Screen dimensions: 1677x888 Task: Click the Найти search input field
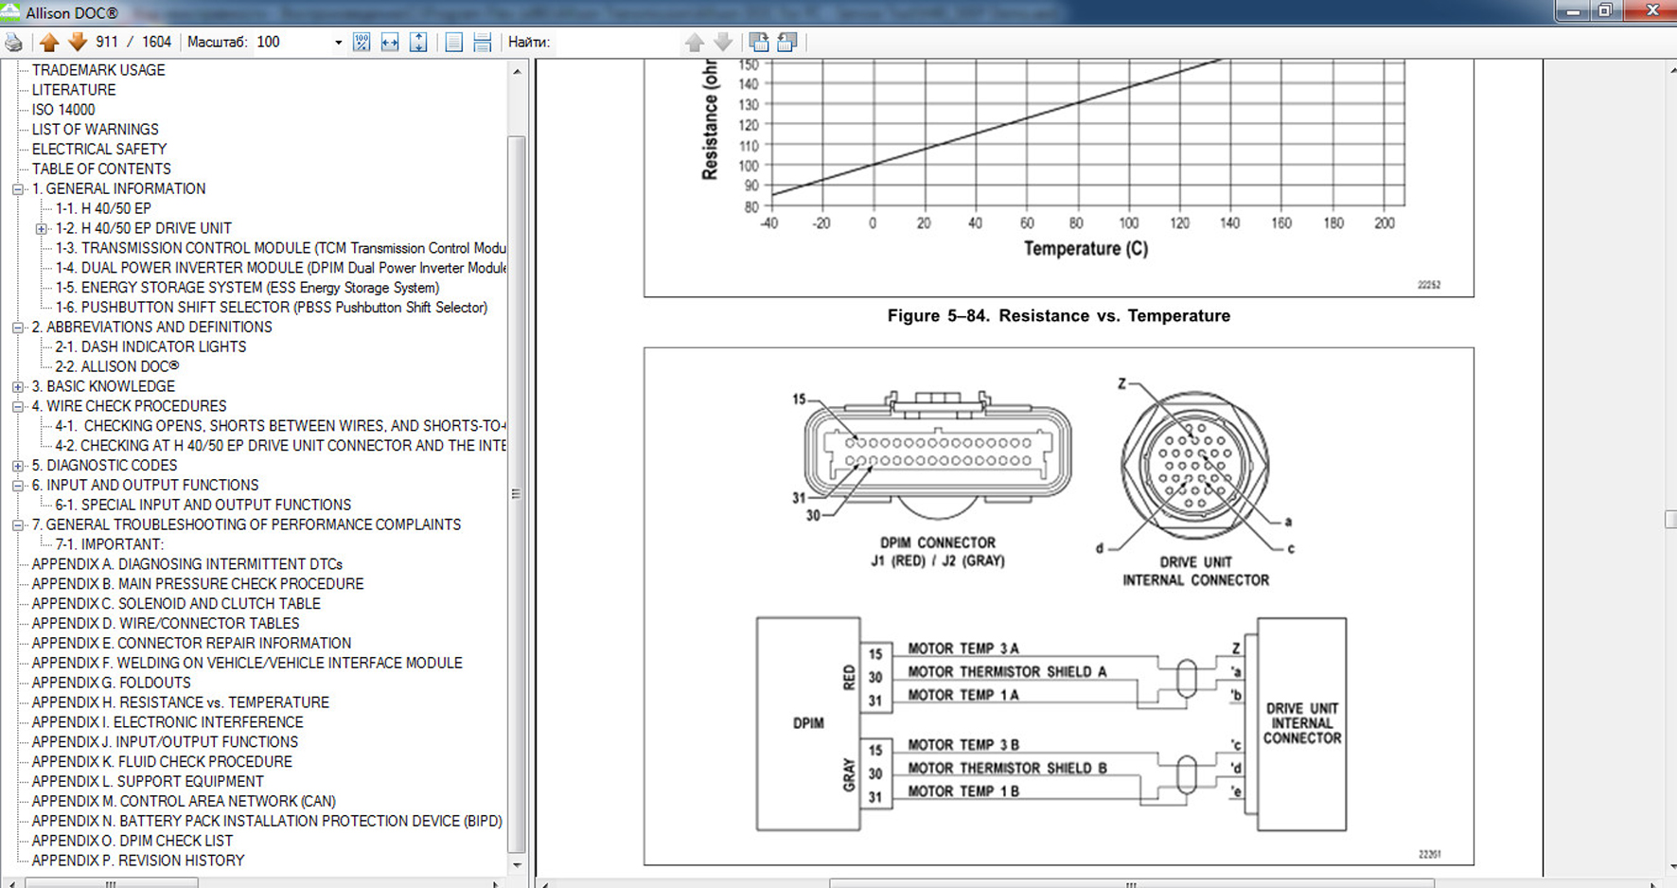(615, 43)
